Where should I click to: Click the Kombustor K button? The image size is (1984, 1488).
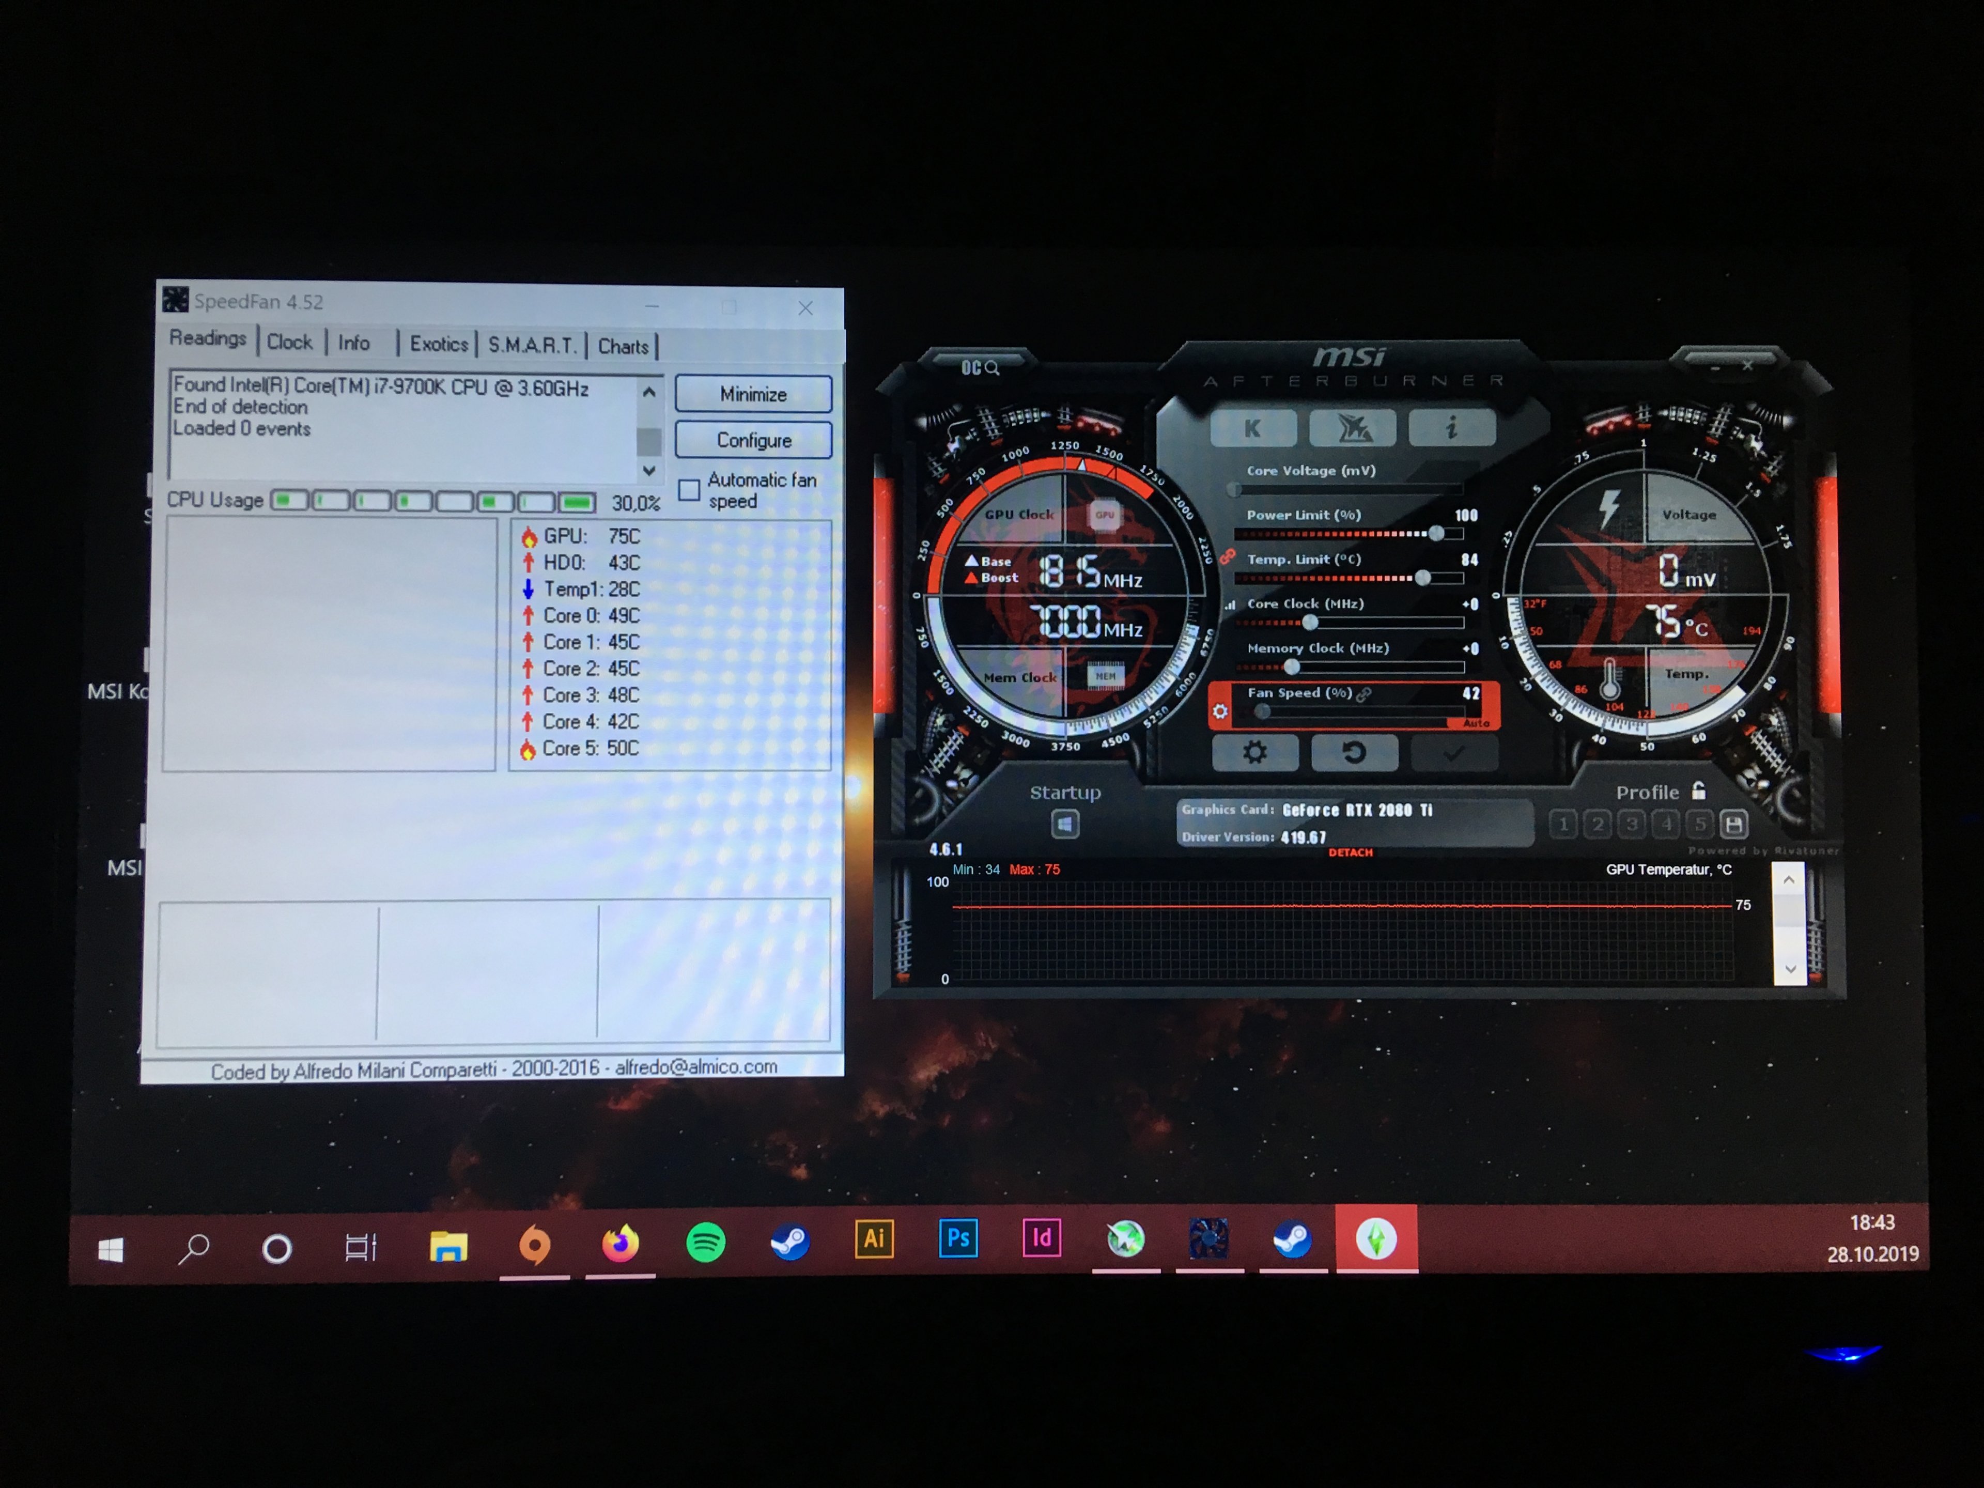pos(1252,429)
